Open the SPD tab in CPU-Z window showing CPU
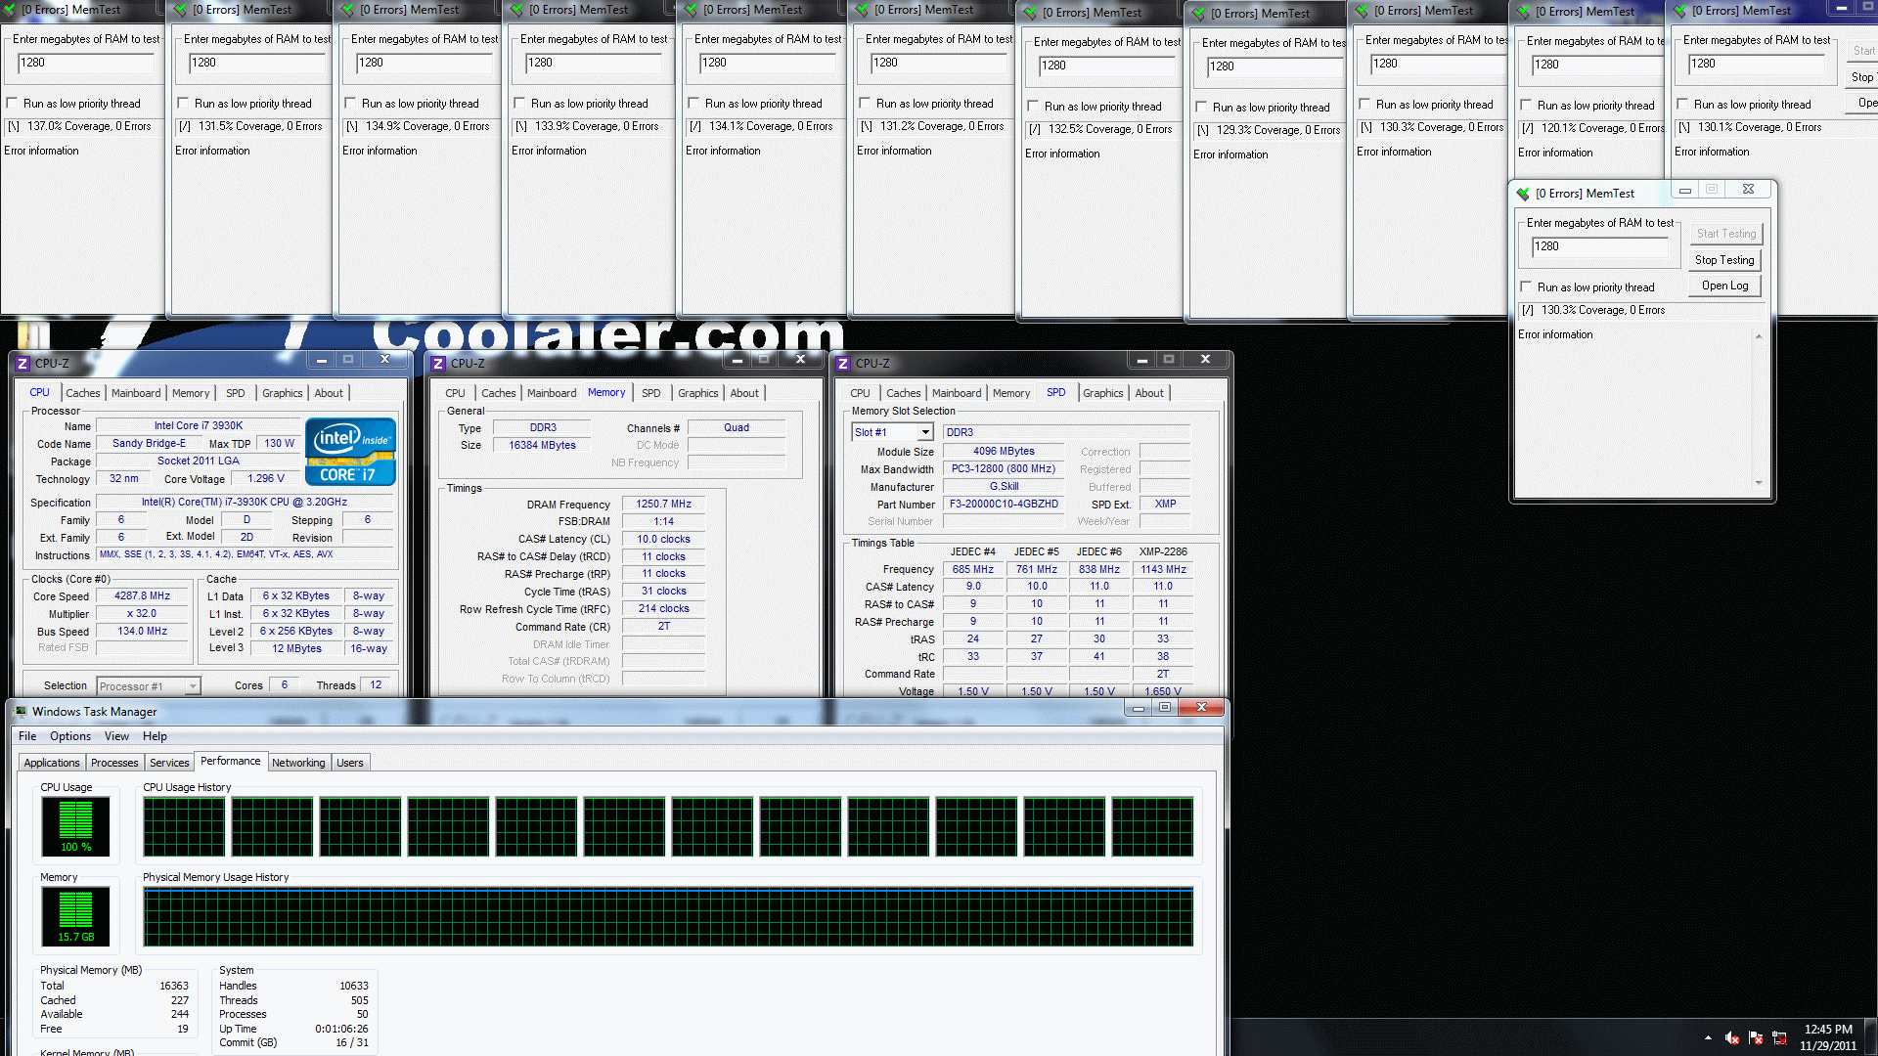The image size is (1878, 1056). coord(236,393)
